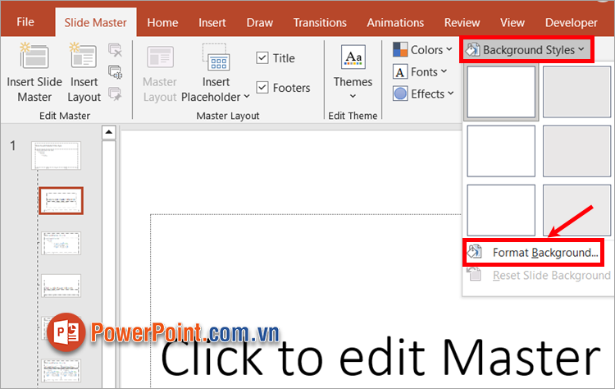Select the white background style in third row
The height and width of the screenshot is (389, 615).
tap(501, 210)
